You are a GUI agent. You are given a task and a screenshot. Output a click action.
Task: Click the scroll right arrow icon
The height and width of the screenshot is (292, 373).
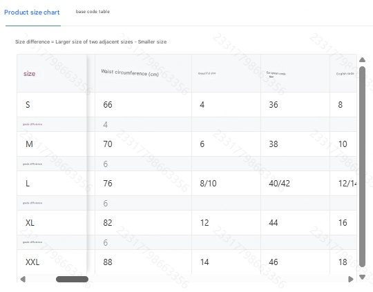click(x=351, y=279)
